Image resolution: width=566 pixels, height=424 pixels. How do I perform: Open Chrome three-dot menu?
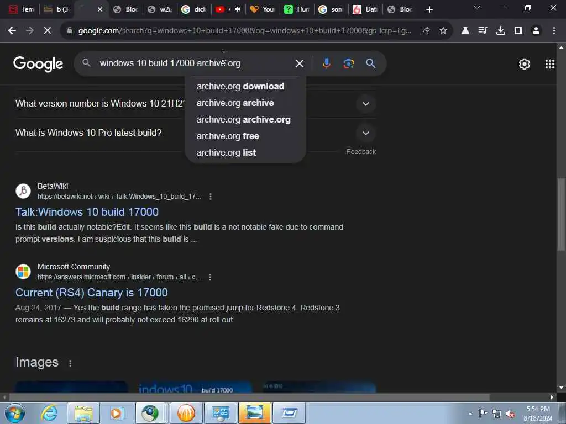point(554,31)
